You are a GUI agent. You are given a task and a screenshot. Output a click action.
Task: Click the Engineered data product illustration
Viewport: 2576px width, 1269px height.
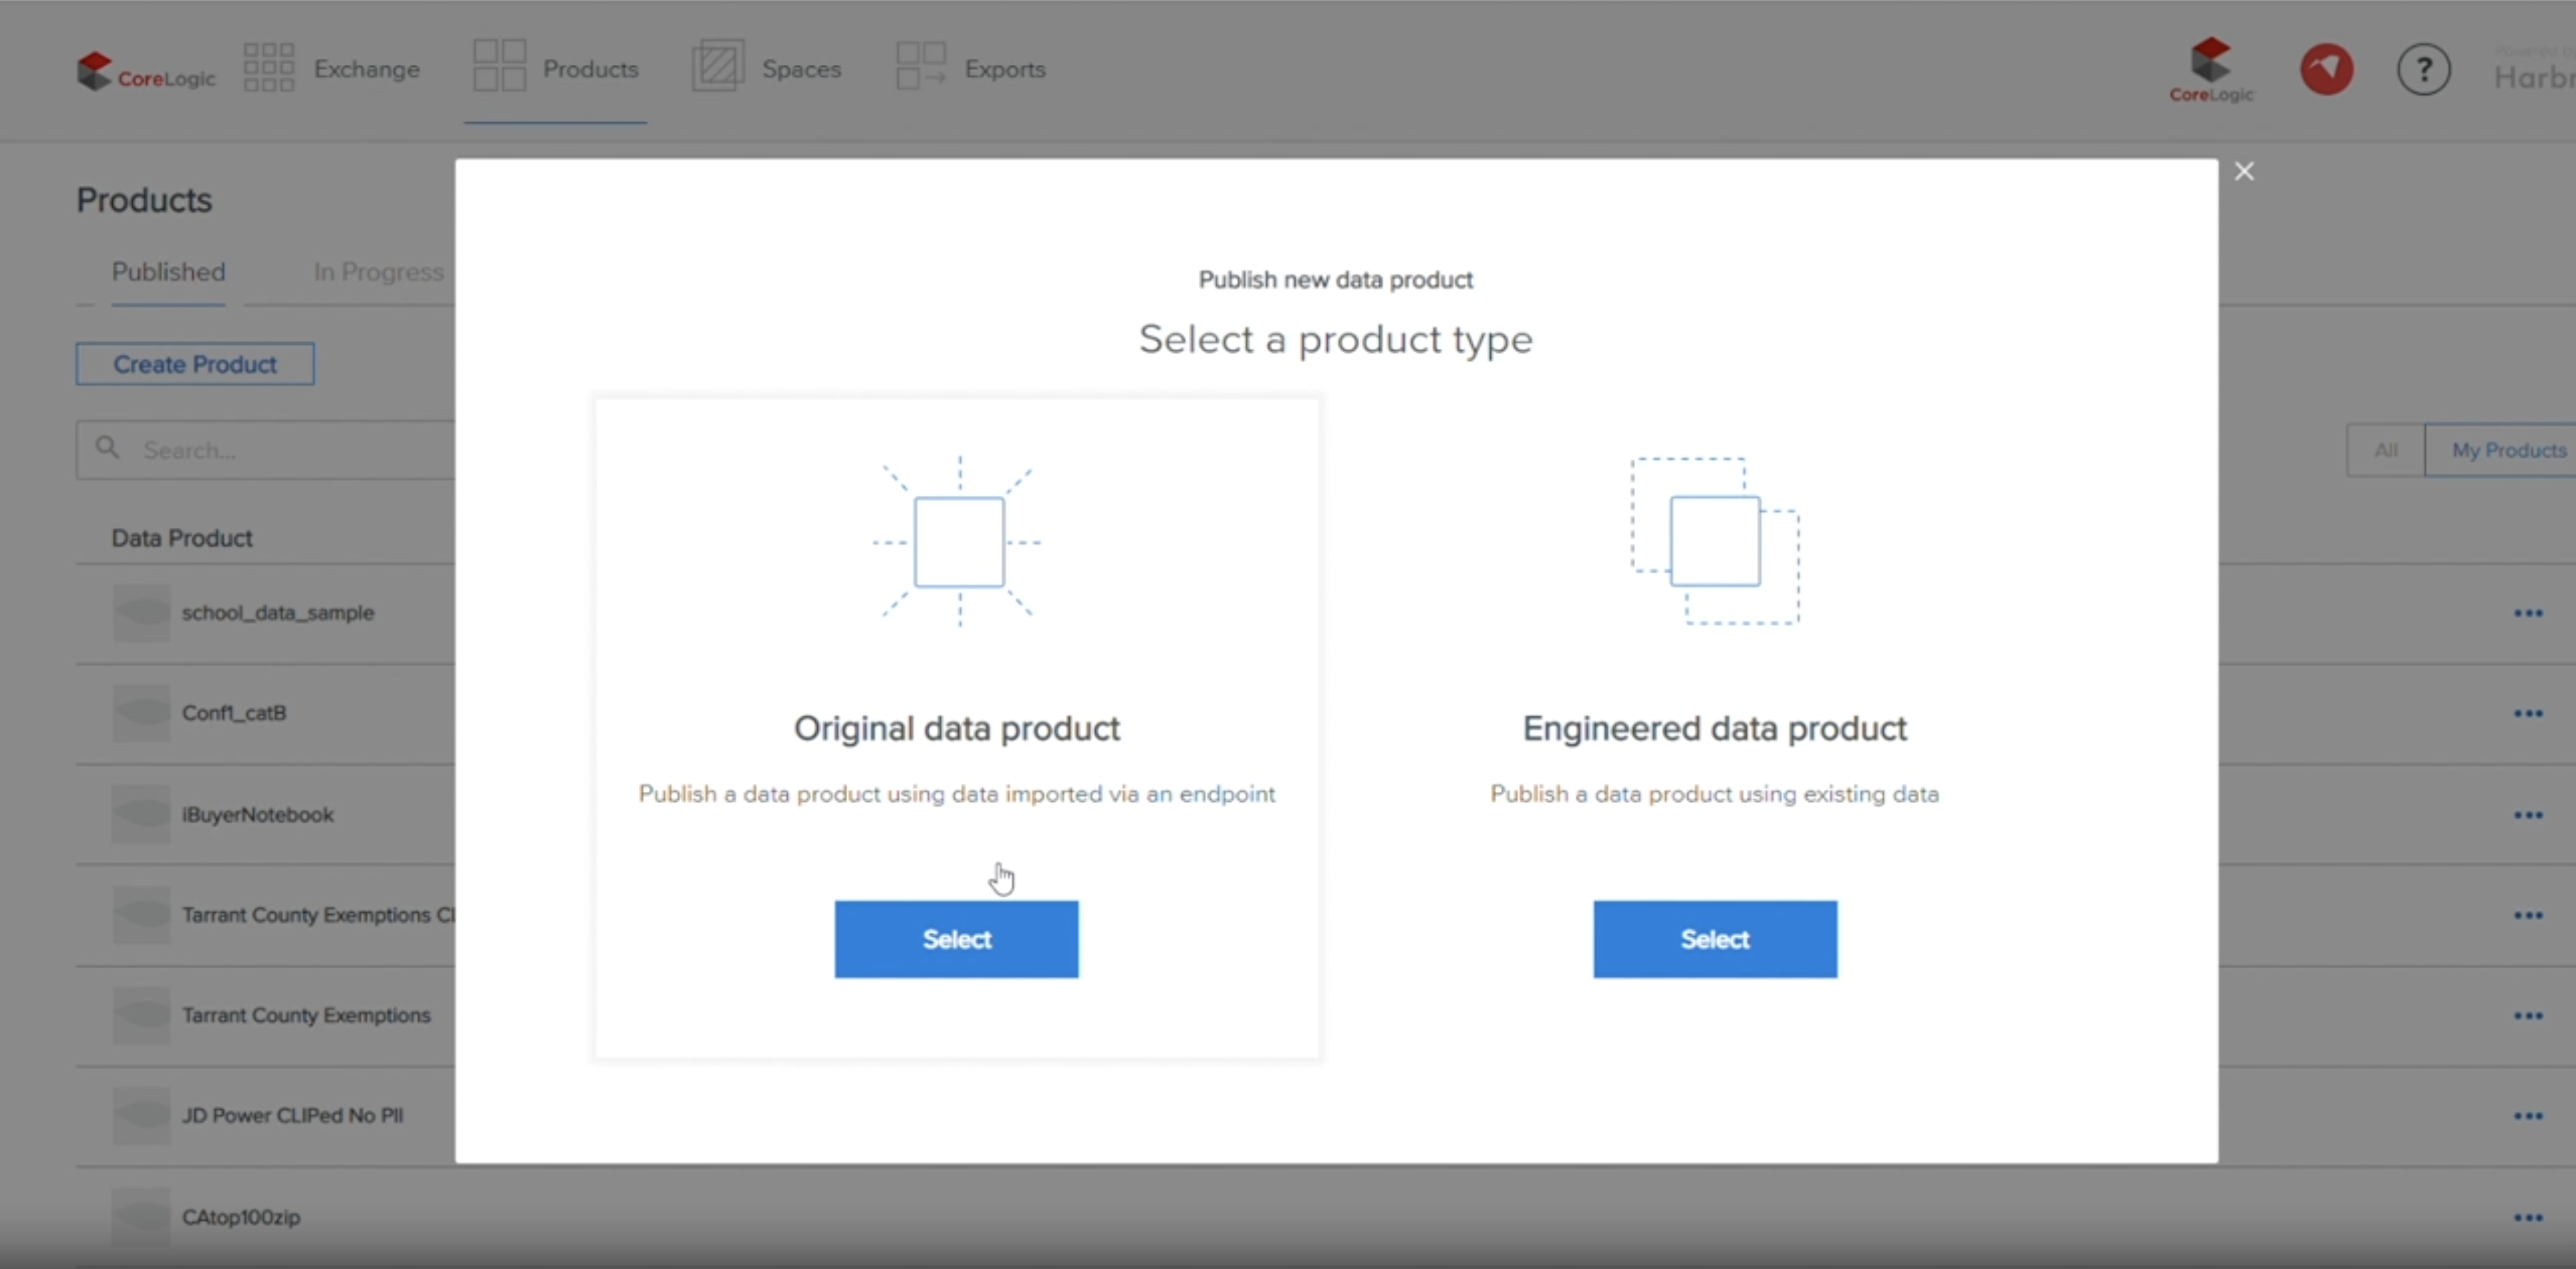(x=1714, y=541)
